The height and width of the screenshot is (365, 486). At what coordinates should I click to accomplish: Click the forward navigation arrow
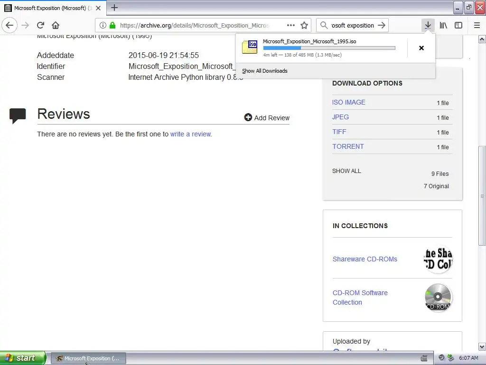pyautogui.click(x=26, y=25)
